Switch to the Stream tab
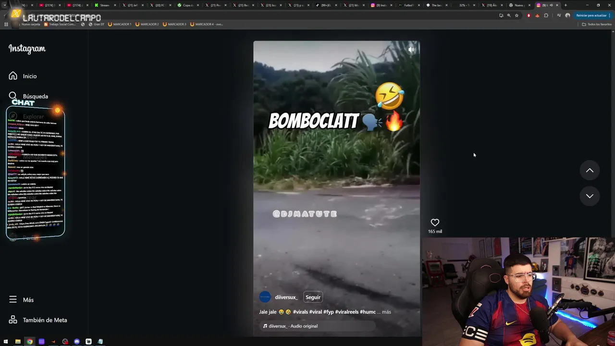The image size is (615, 346). coord(104,5)
